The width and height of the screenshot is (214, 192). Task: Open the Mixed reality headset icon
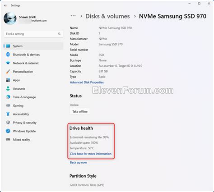click(8, 139)
